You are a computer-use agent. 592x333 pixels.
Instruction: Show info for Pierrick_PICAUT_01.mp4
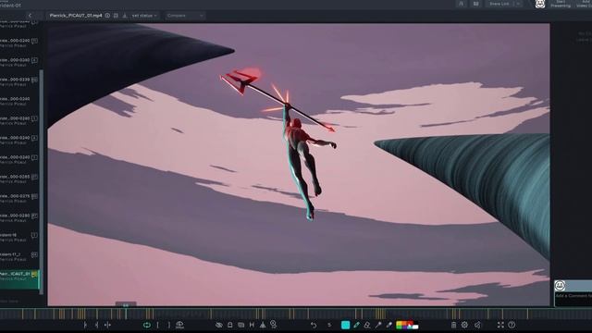[107, 16]
